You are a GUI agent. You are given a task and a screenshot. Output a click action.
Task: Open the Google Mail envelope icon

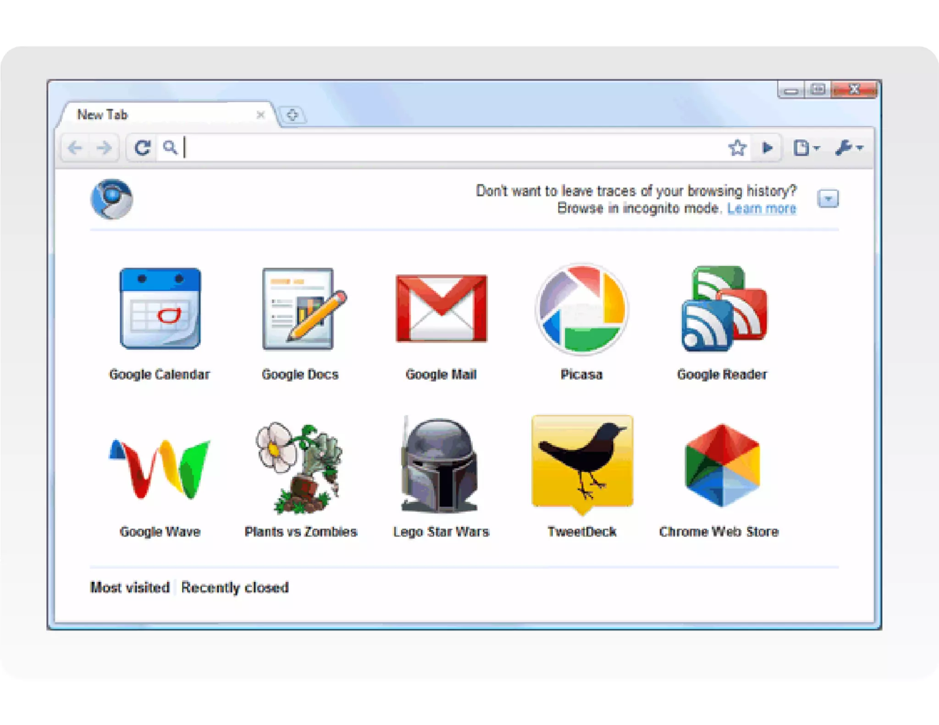click(x=442, y=308)
